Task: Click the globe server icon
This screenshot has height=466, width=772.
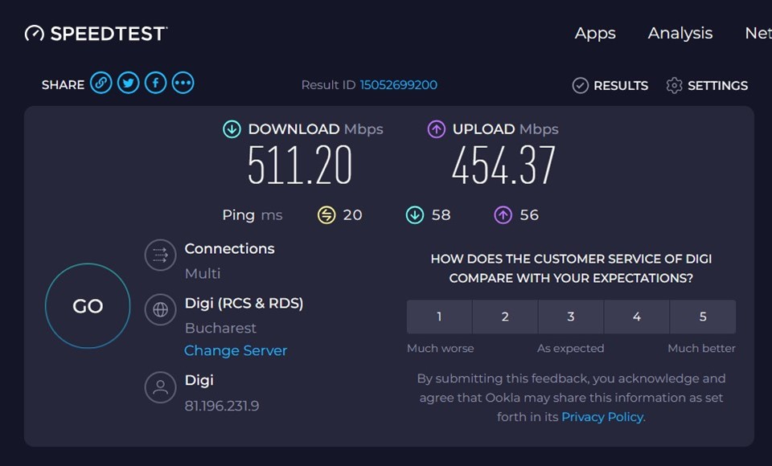Action: click(160, 310)
